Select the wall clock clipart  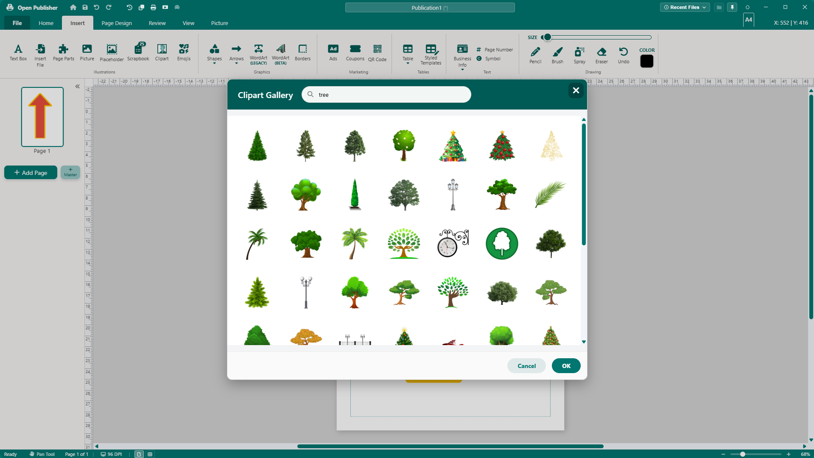pos(453,243)
